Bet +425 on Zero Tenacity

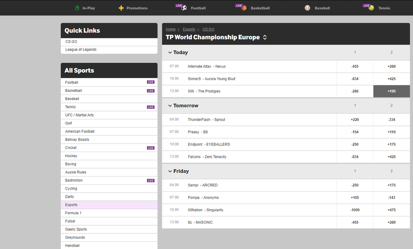[x=391, y=157]
